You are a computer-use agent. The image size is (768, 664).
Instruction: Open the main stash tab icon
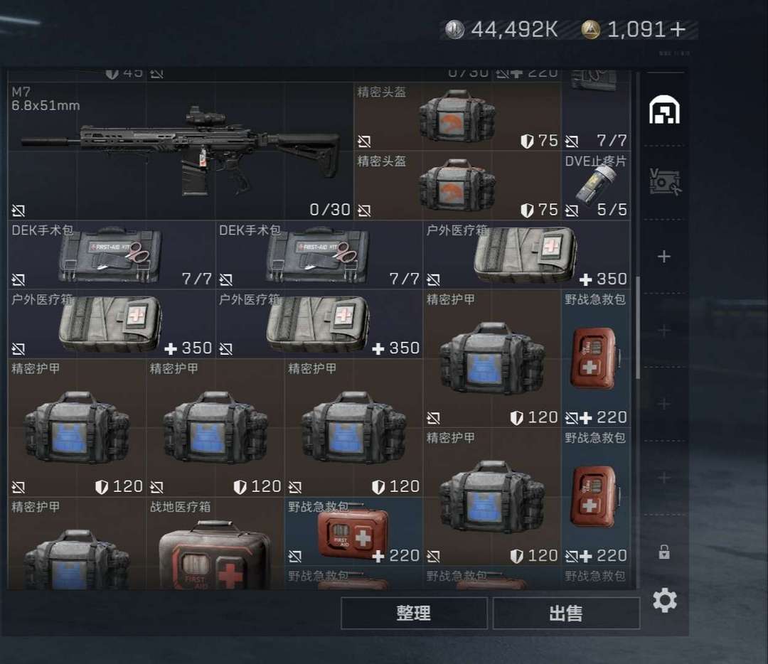664,109
